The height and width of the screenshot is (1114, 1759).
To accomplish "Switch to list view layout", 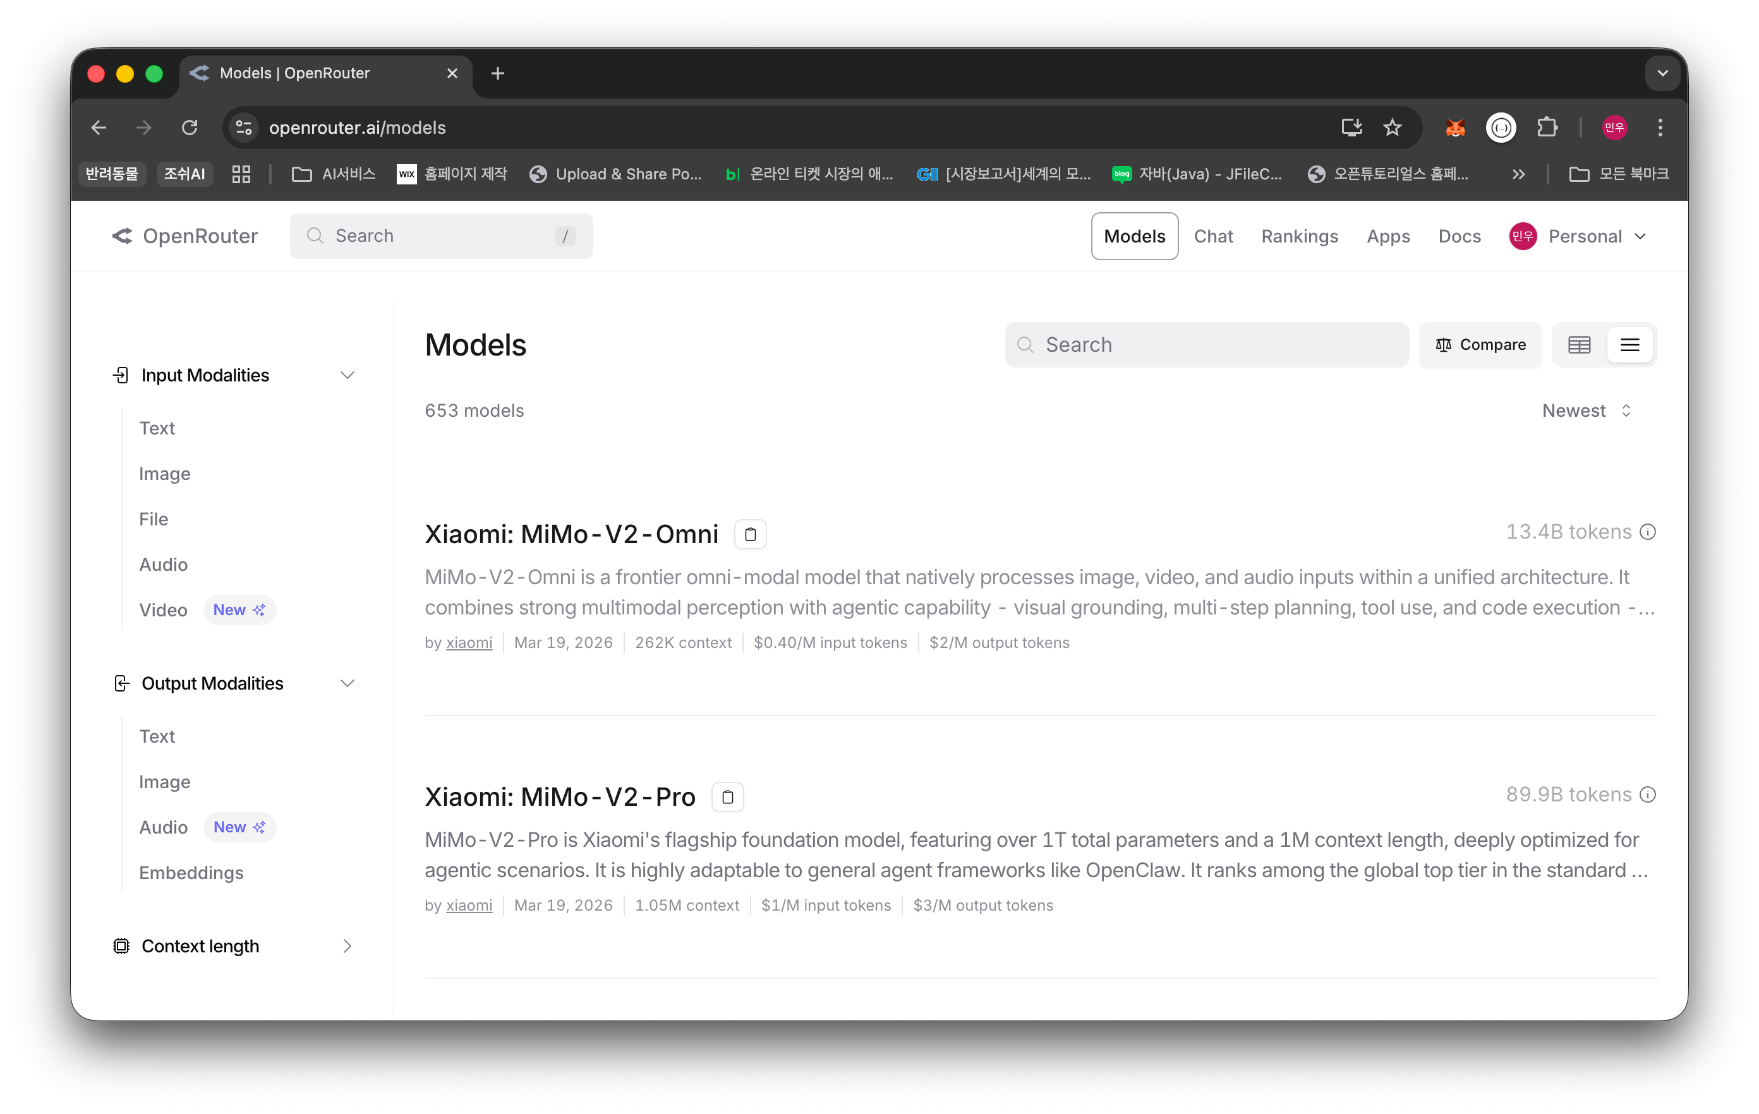I will click(x=1629, y=345).
